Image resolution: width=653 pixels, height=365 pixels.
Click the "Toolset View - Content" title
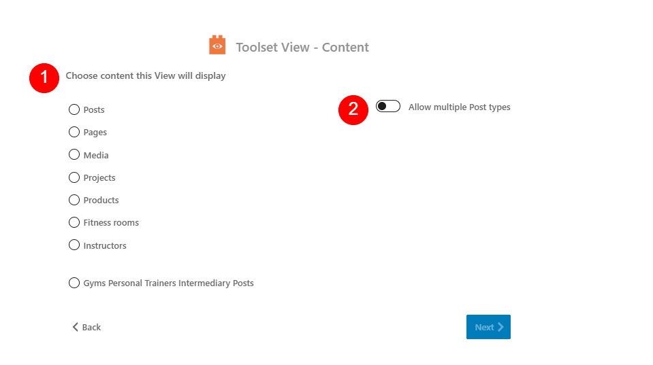302,48
